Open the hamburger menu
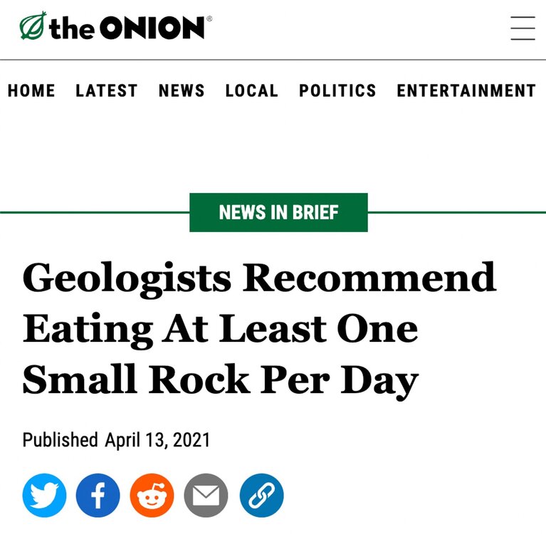546x534 pixels. [x=523, y=28]
